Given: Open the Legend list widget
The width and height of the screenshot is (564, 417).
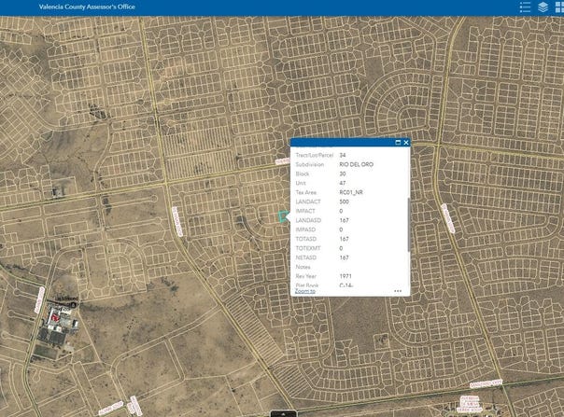Looking at the screenshot, I should click(525, 7).
